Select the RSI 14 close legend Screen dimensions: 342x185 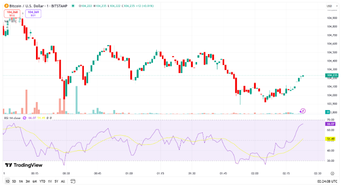(x=12, y=118)
